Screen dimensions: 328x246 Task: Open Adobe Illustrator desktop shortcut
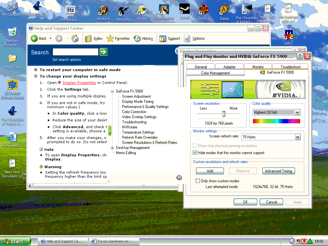37,8
